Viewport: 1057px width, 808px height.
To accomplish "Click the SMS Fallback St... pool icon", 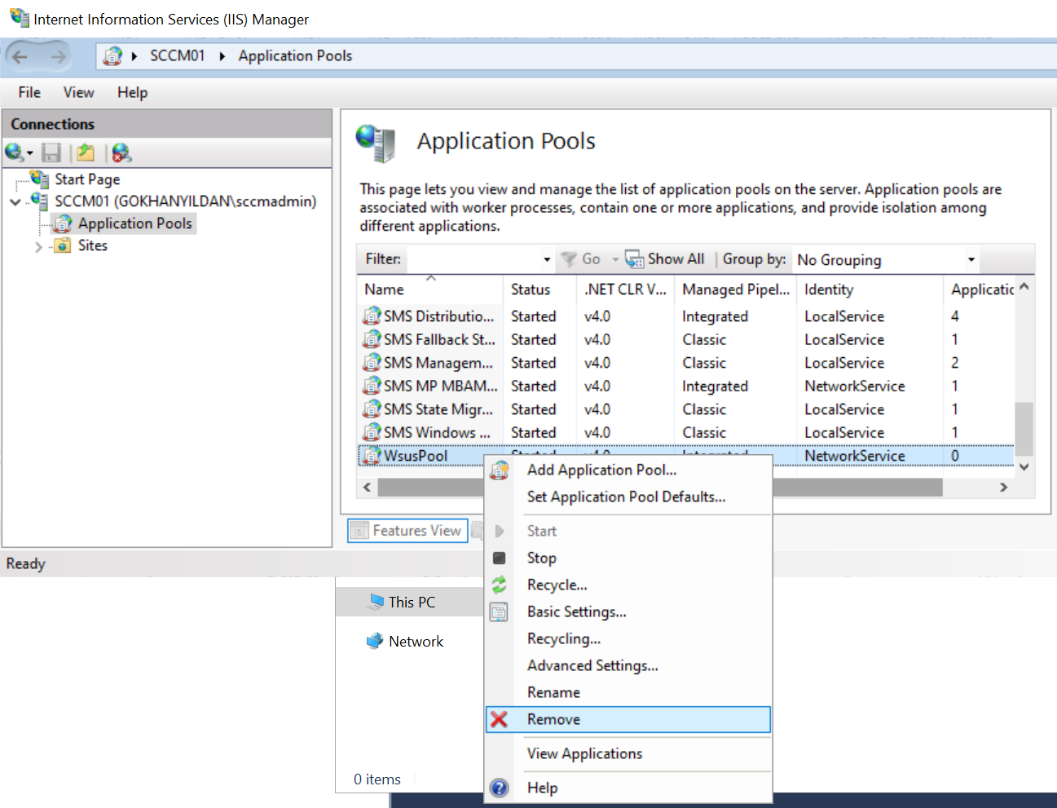I will click(x=372, y=339).
